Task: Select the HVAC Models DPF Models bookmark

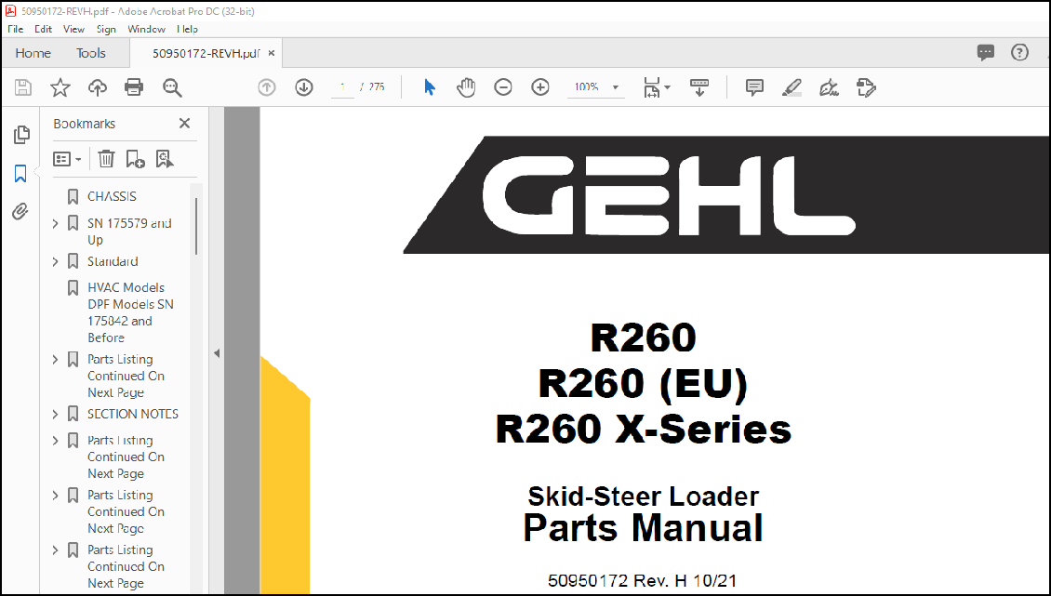Action: pyautogui.click(x=130, y=312)
